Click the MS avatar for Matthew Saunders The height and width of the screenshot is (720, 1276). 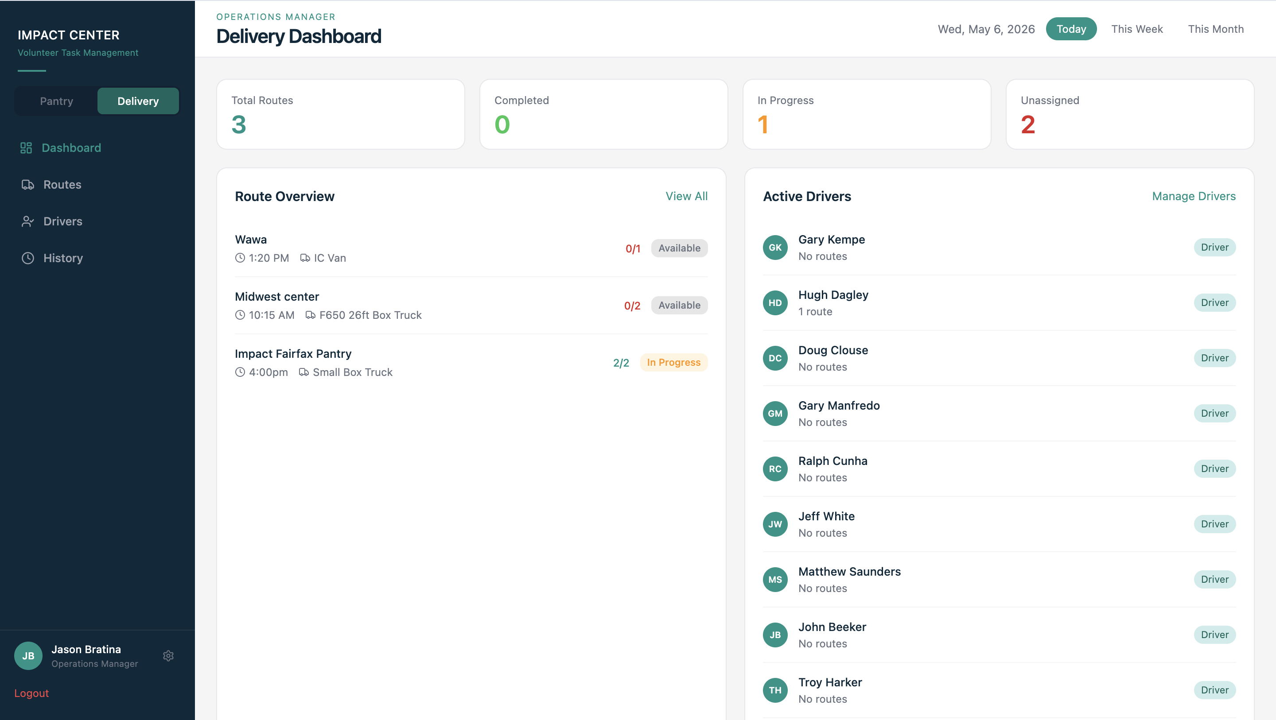775,579
